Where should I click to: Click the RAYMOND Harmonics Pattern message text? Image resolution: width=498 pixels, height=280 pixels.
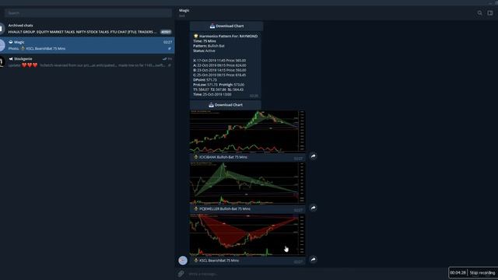226,65
